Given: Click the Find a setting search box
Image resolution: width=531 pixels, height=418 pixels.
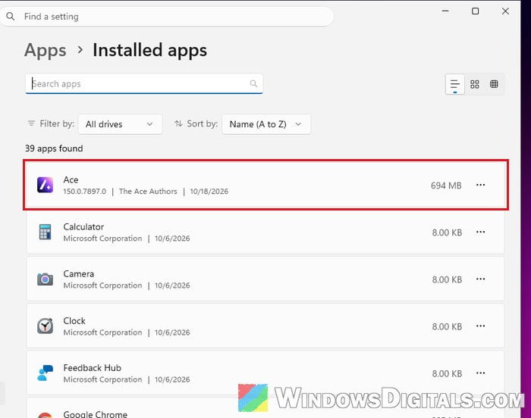Looking at the screenshot, I should tap(167, 17).
